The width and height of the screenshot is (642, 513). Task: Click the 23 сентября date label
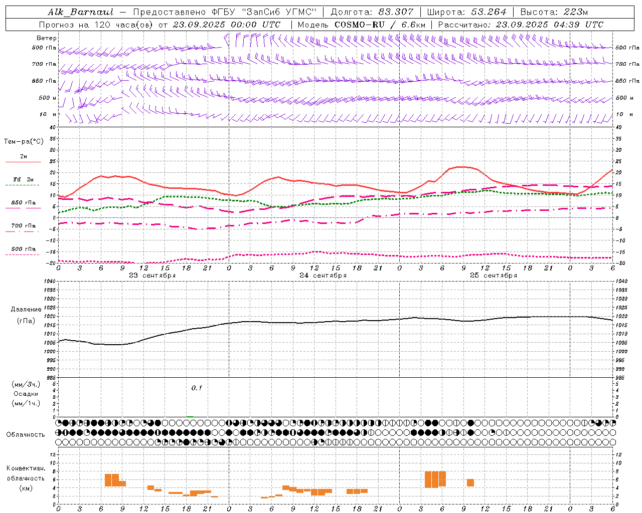click(152, 276)
